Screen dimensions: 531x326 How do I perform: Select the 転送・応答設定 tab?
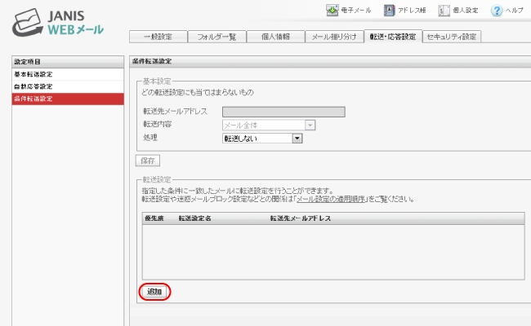393,36
